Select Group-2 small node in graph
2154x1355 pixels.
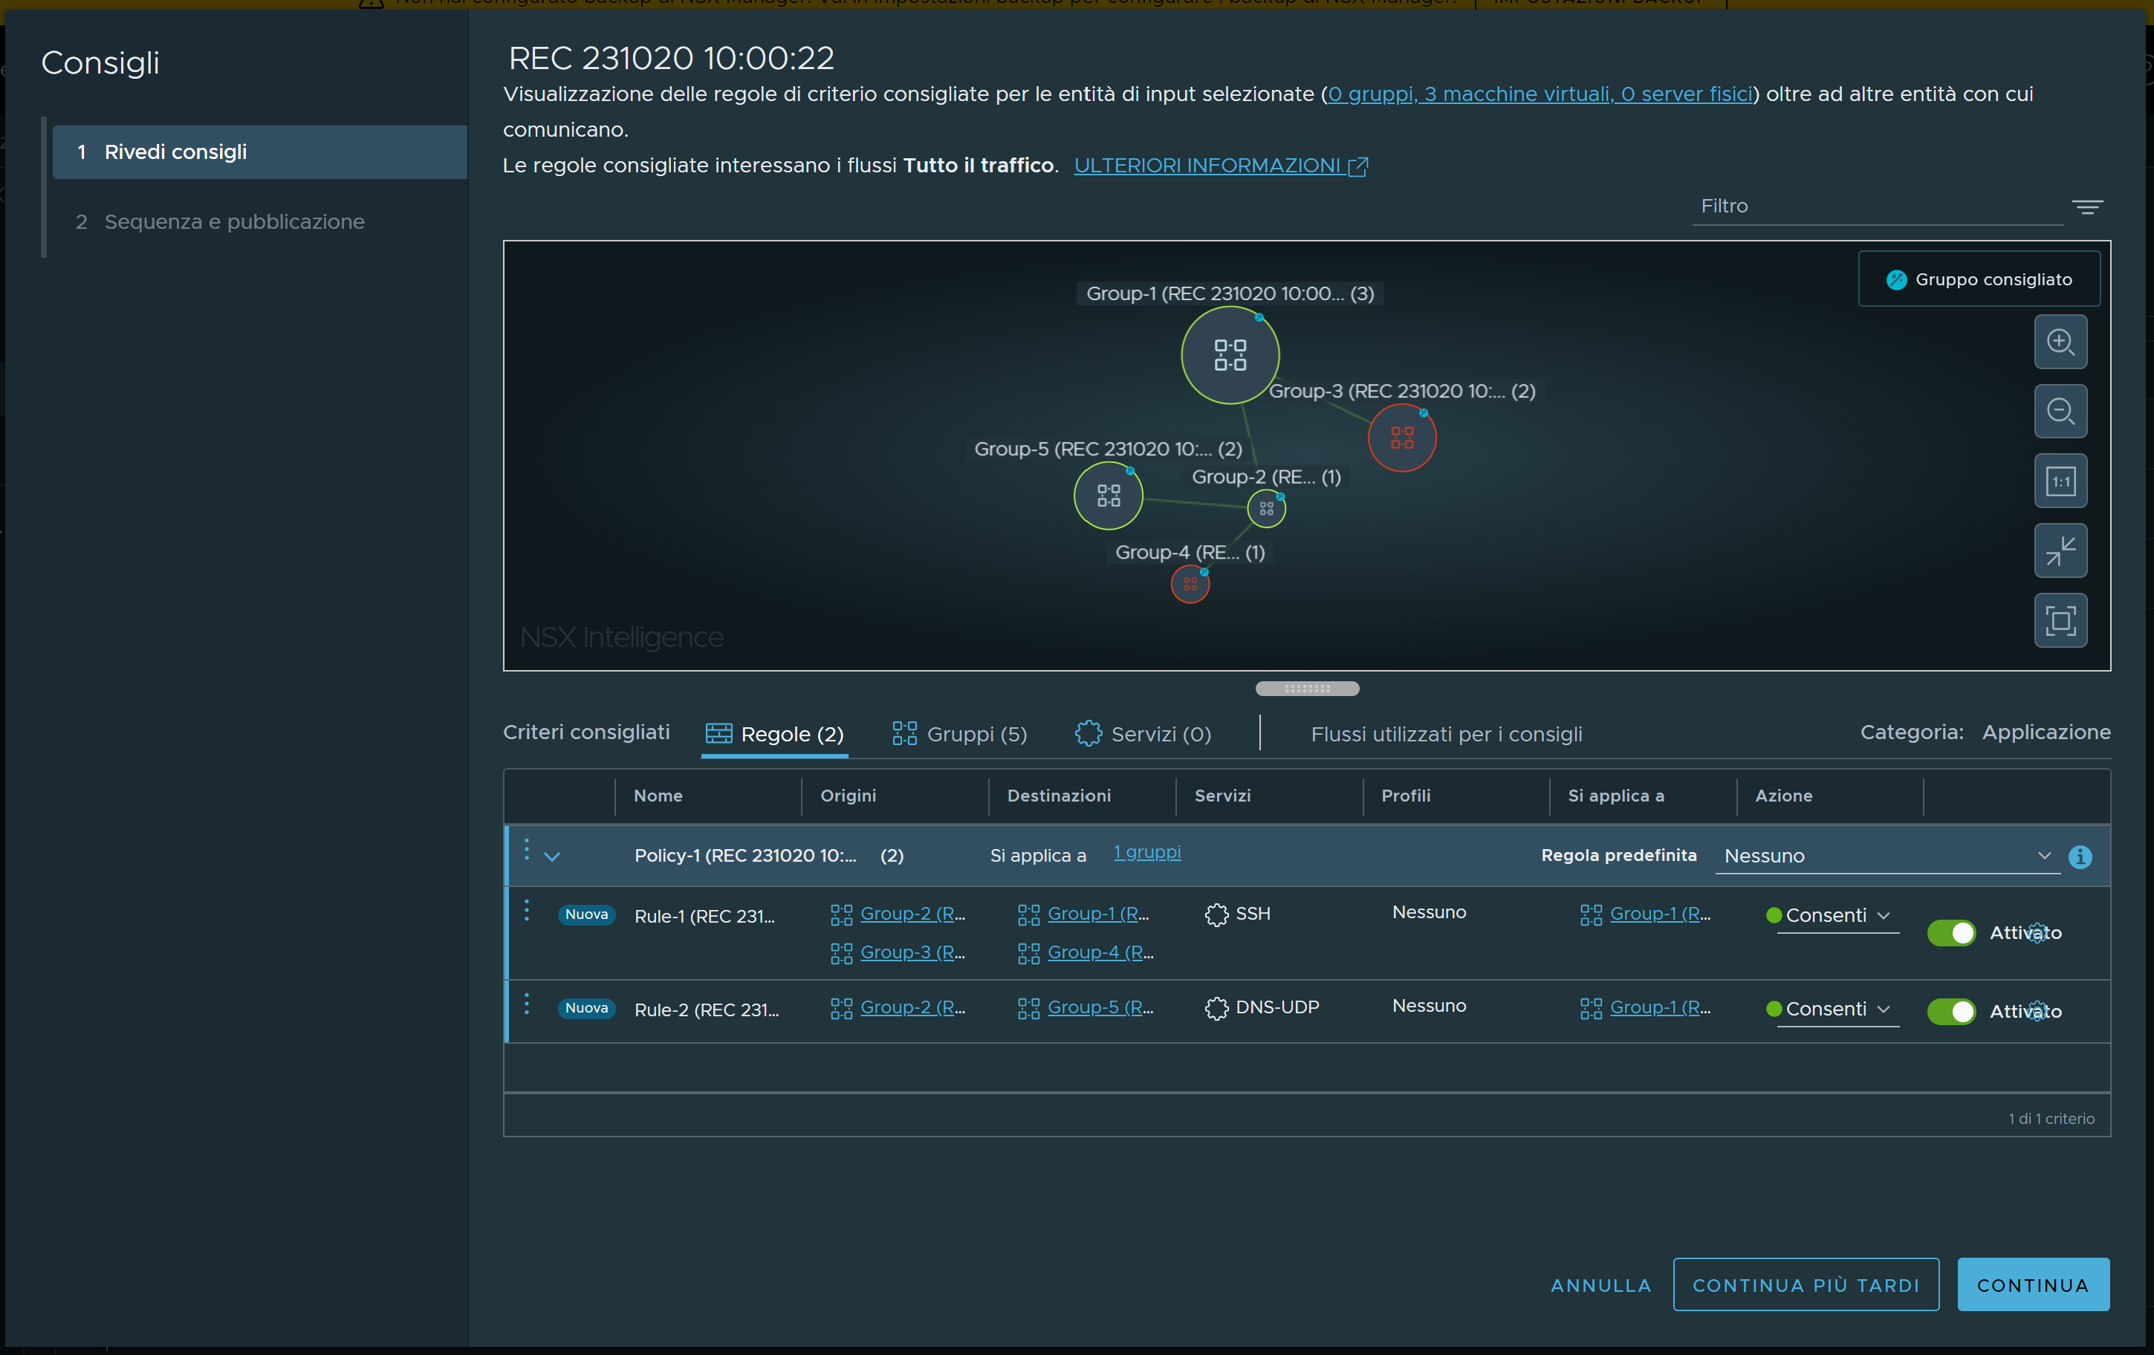click(x=1266, y=508)
